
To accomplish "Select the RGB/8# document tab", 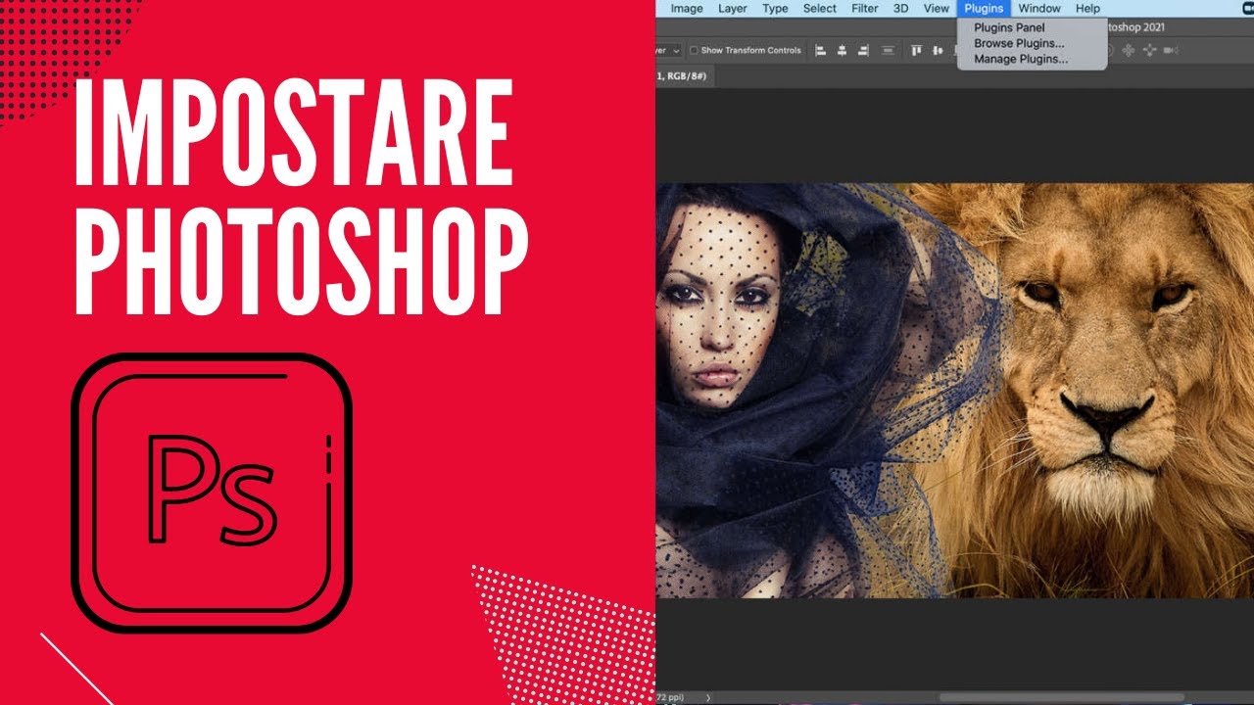I will click(x=684, y=75).
